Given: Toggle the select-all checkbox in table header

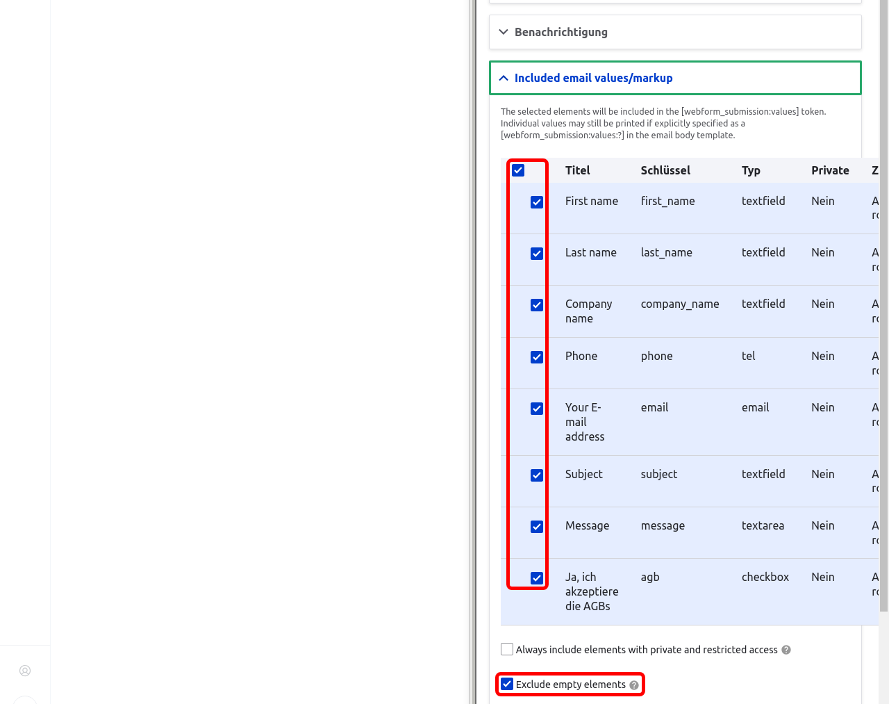Looking at the screenshot, I should 518,170.
